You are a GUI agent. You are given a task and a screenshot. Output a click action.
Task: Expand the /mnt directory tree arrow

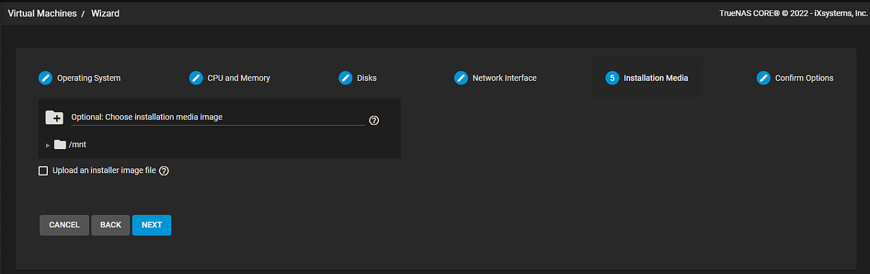[x=48, y=145]
